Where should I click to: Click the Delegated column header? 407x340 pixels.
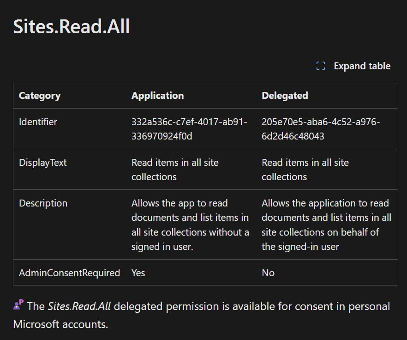pyautogui.click(x=285, y=96)
